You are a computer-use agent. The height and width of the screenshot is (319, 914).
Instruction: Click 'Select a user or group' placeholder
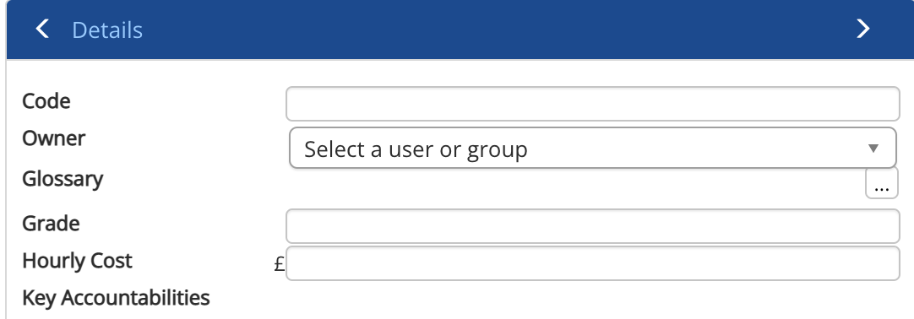click(416, 149)
